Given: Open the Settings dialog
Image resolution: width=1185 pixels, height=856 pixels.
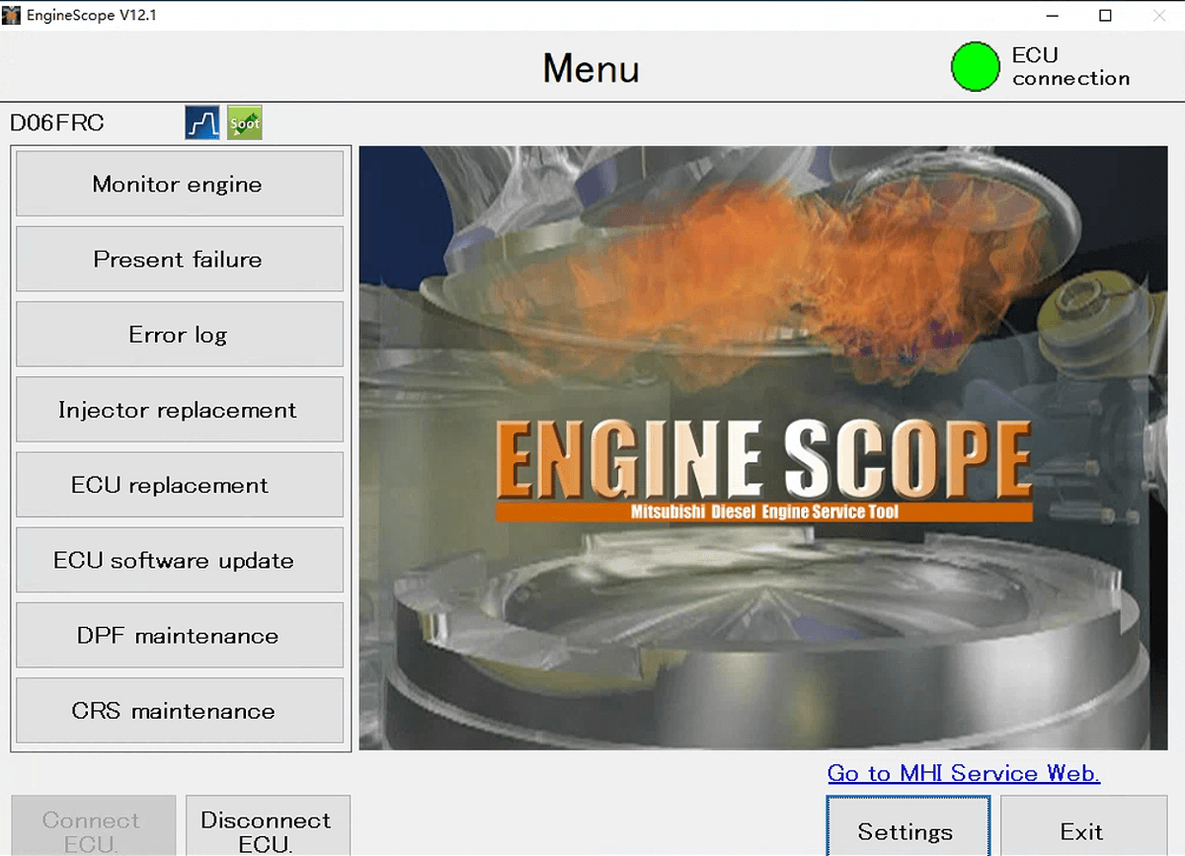Looking at the screenshot, I should coord(907,830).
